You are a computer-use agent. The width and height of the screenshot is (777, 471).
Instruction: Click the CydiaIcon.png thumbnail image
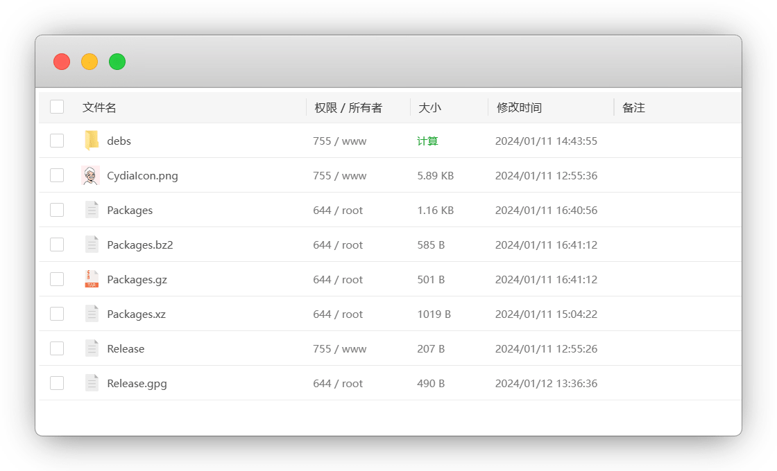pyautogui.click(x=91, y=176)
